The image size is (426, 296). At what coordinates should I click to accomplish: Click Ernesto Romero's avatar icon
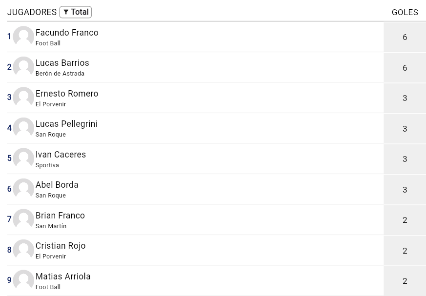[23, 97]
